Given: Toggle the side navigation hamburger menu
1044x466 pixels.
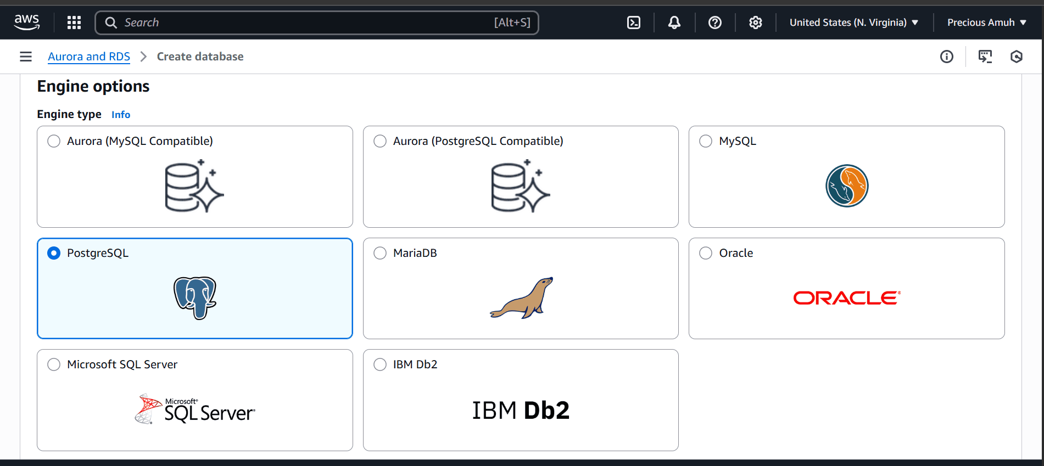Looking at the screenshot, I should (26, 57).
